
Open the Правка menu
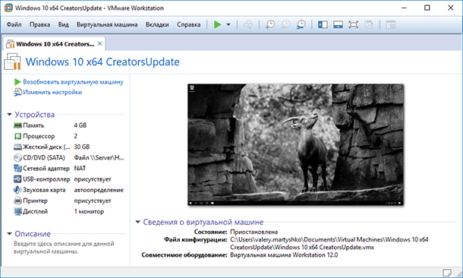(39, 24)
